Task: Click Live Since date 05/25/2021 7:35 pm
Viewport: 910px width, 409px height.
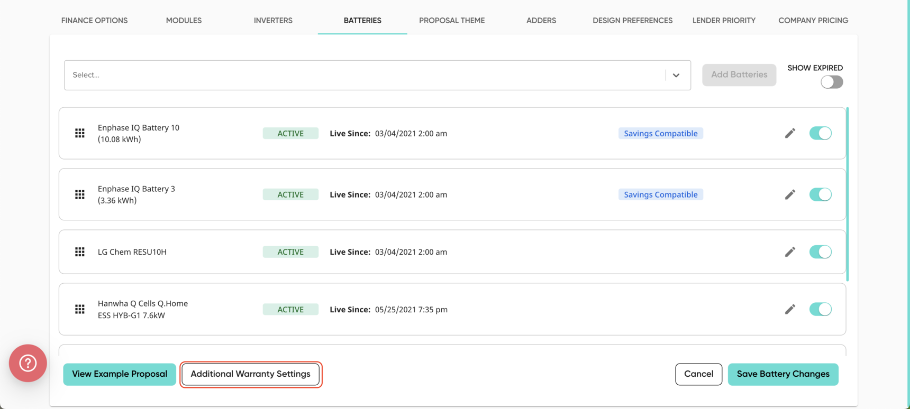Action: [411, 310]
